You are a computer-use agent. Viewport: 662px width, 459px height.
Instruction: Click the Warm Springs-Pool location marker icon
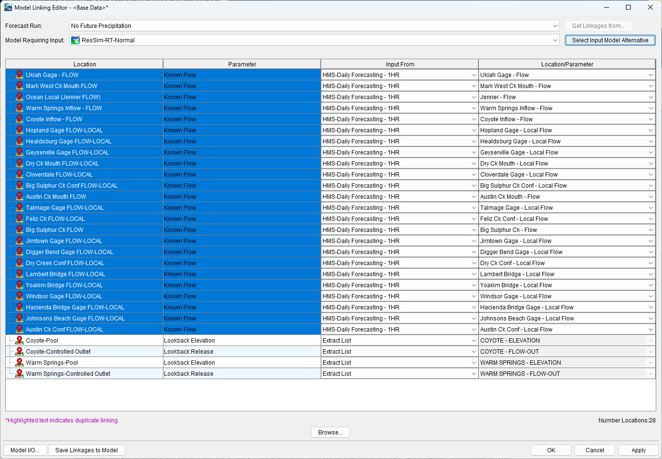[19, 362]
